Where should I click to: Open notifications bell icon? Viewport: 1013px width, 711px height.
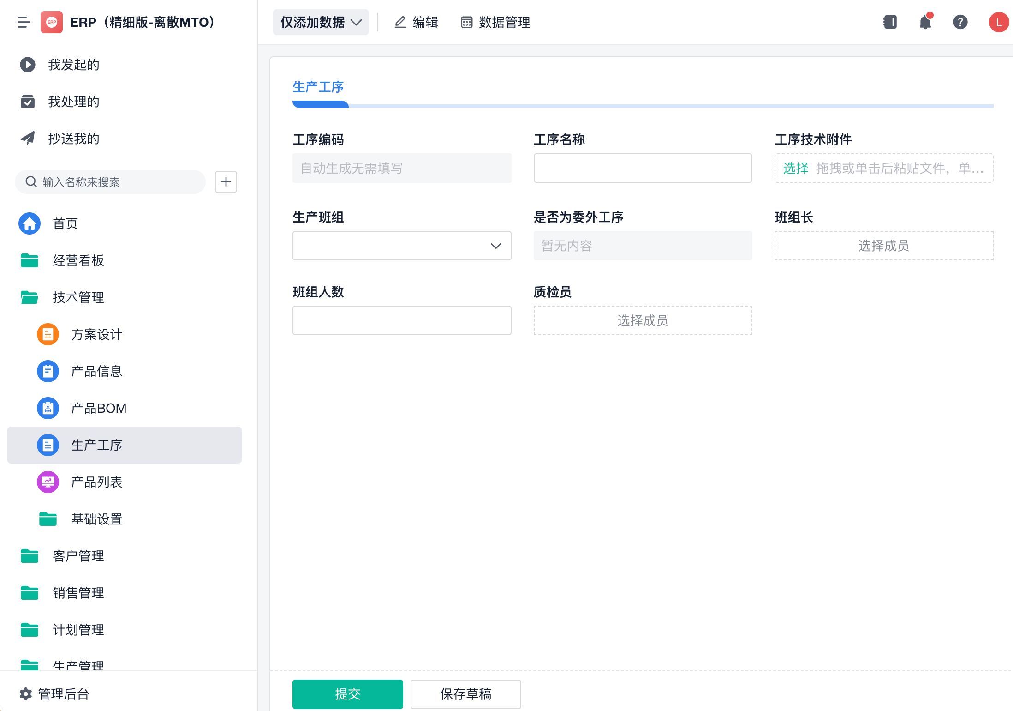pyautogui.click(x=925, y=22)
